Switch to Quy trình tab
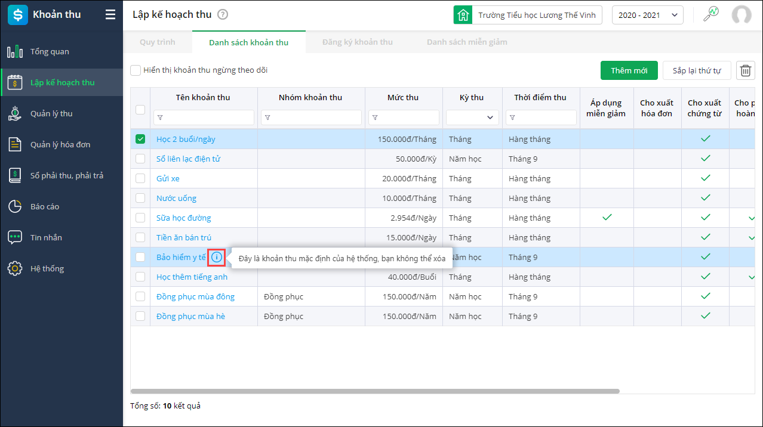This screenshot has height=427, width=763. pos(158,42)
